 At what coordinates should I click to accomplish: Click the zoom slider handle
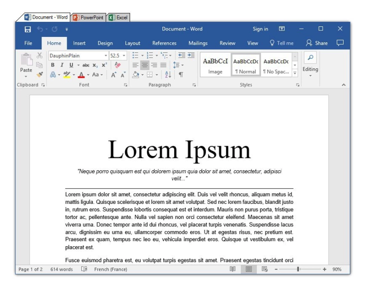pyautogui.click(x=298, y=269)
